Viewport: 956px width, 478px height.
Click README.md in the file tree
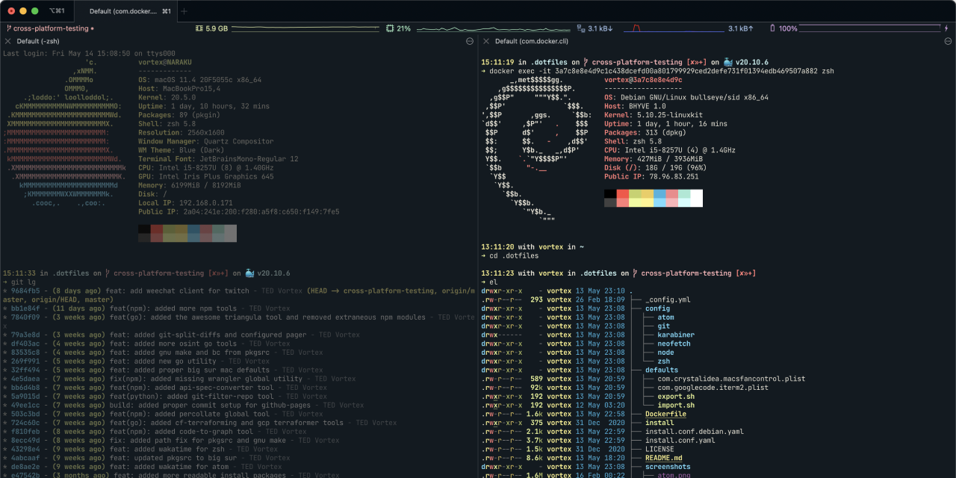pos(663,458)
